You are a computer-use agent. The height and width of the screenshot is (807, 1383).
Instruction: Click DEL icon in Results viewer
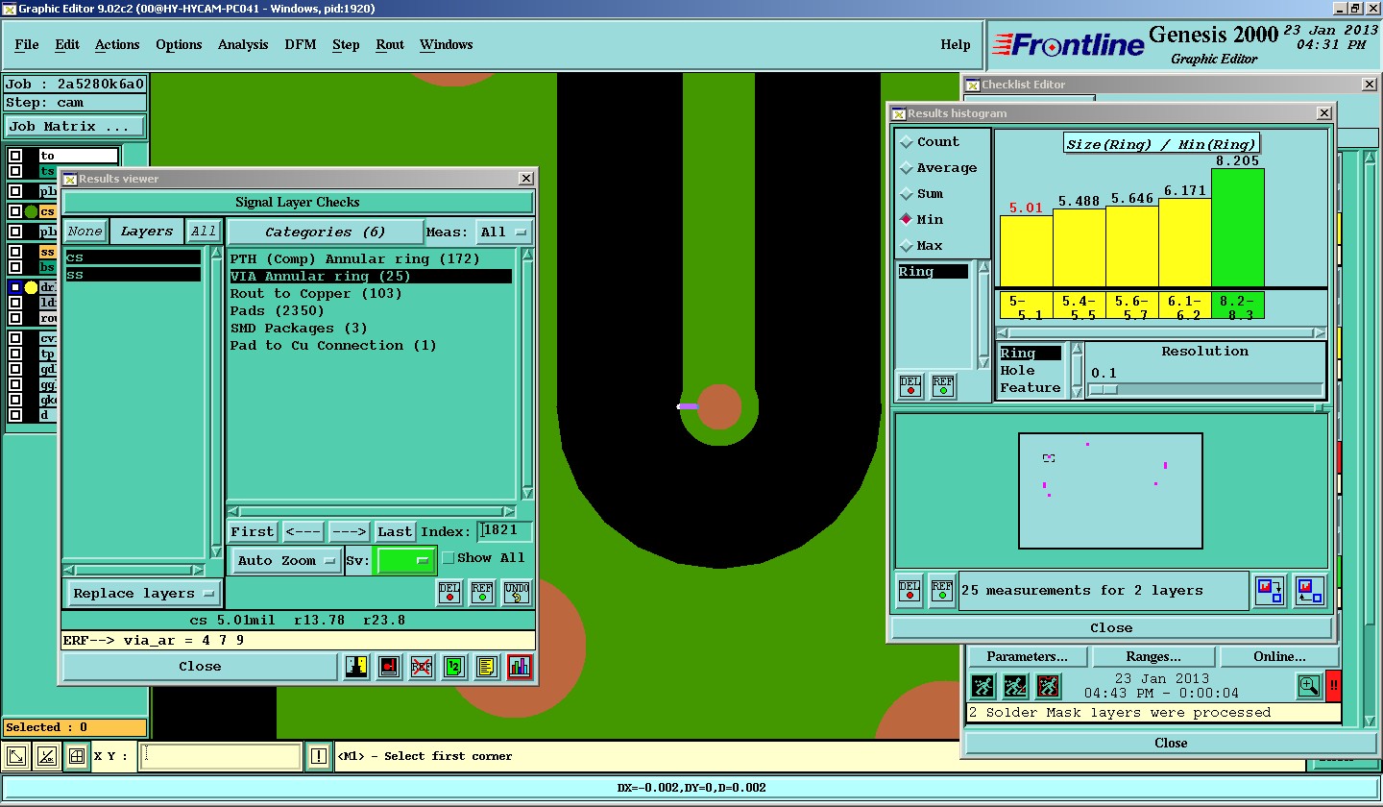click(x=449, y=593)
